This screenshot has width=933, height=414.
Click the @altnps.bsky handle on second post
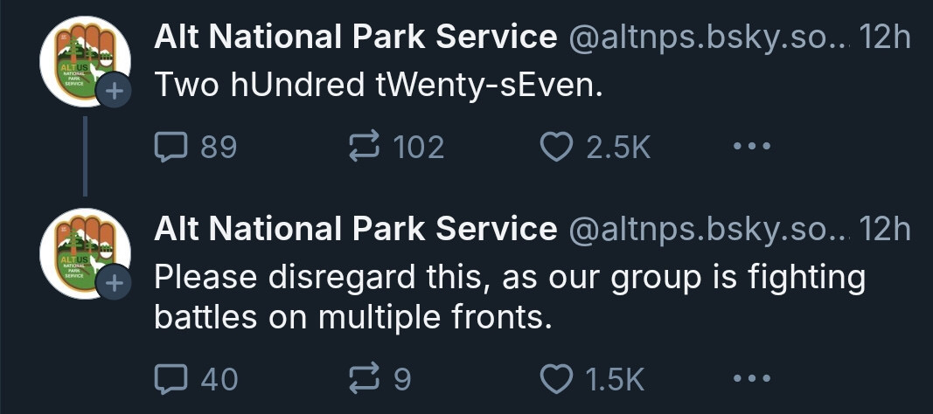tap(708, 229)
